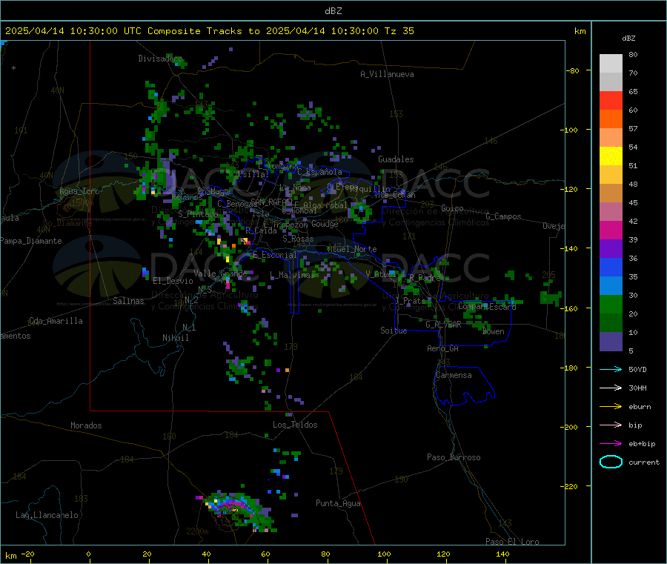Screen dimensions: 667x564
Task: Click the Soitue place label
Action: [394, 331]
